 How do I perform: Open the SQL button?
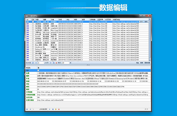tap(137, 63)
